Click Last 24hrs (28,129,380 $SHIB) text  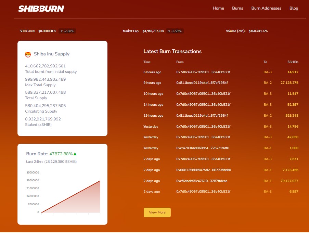pos(51,162)
